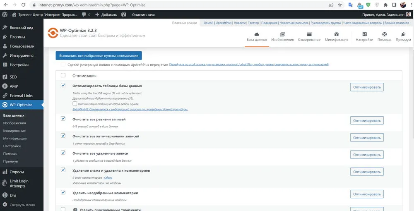Click Оптимизировать for spam comments row

click(367, 172)
